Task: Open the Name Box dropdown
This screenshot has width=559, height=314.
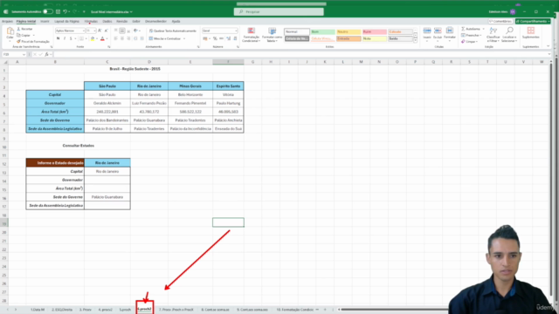Action: pyautogui.click(x=24, y=54)
